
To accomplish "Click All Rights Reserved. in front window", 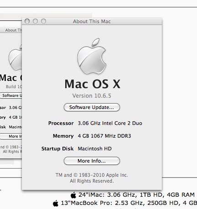I will click(x=92, y=181).
